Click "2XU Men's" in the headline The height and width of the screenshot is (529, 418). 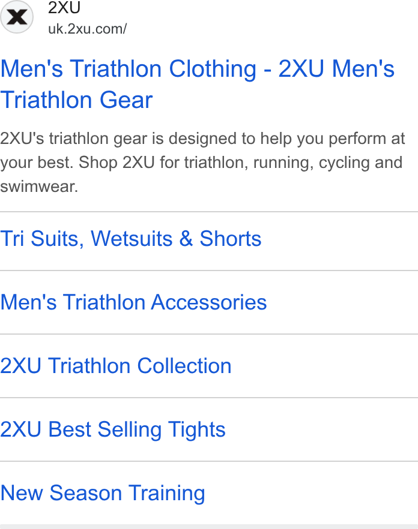coord(336,68)
